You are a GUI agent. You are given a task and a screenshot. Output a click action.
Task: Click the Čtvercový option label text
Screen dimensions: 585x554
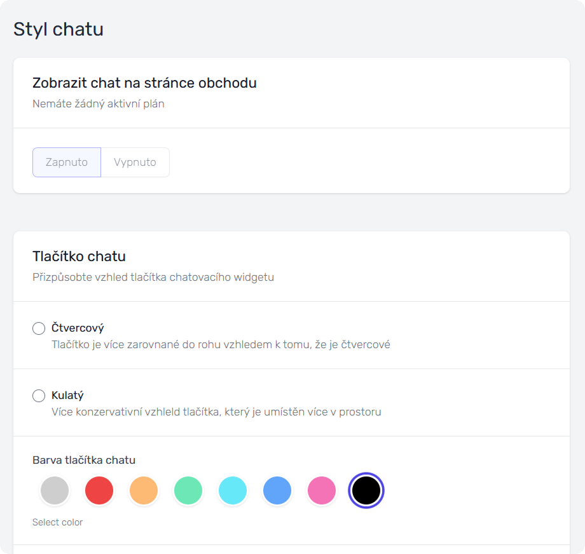tap(78, 328)
